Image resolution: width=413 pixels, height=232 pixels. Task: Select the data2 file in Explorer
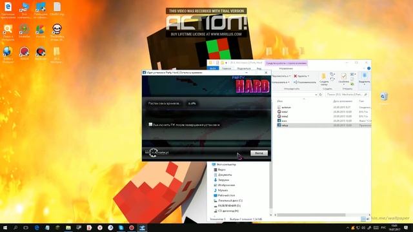[283, 116]
